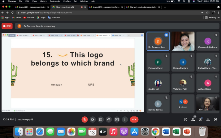Open more options three-dot menu in Meet

(x=125, y=119)
